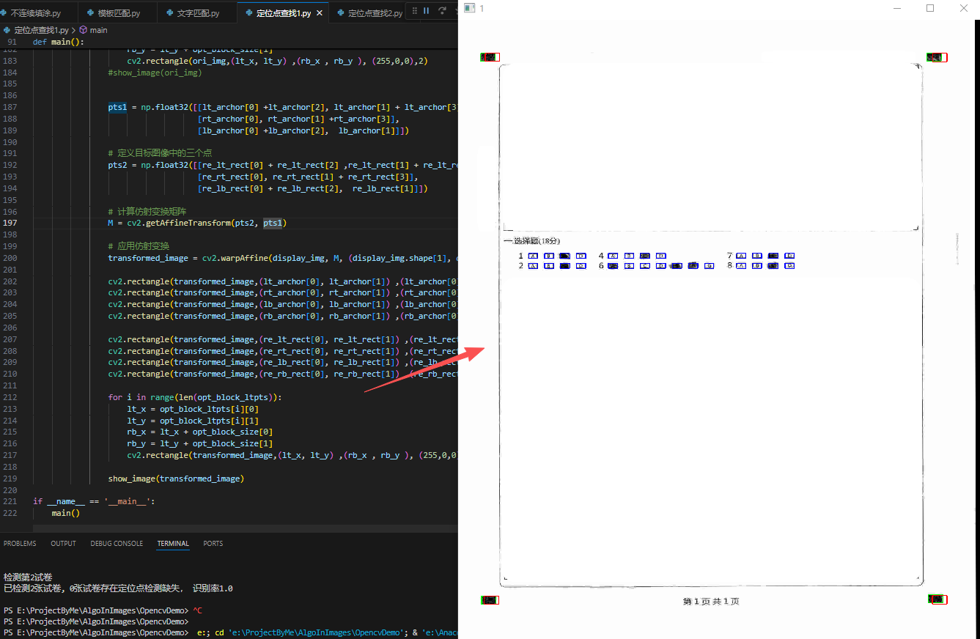Screen dimensions: 980x639
Task: Activate the 定位点查找1.py tab
Action: (x=284, y=13)
